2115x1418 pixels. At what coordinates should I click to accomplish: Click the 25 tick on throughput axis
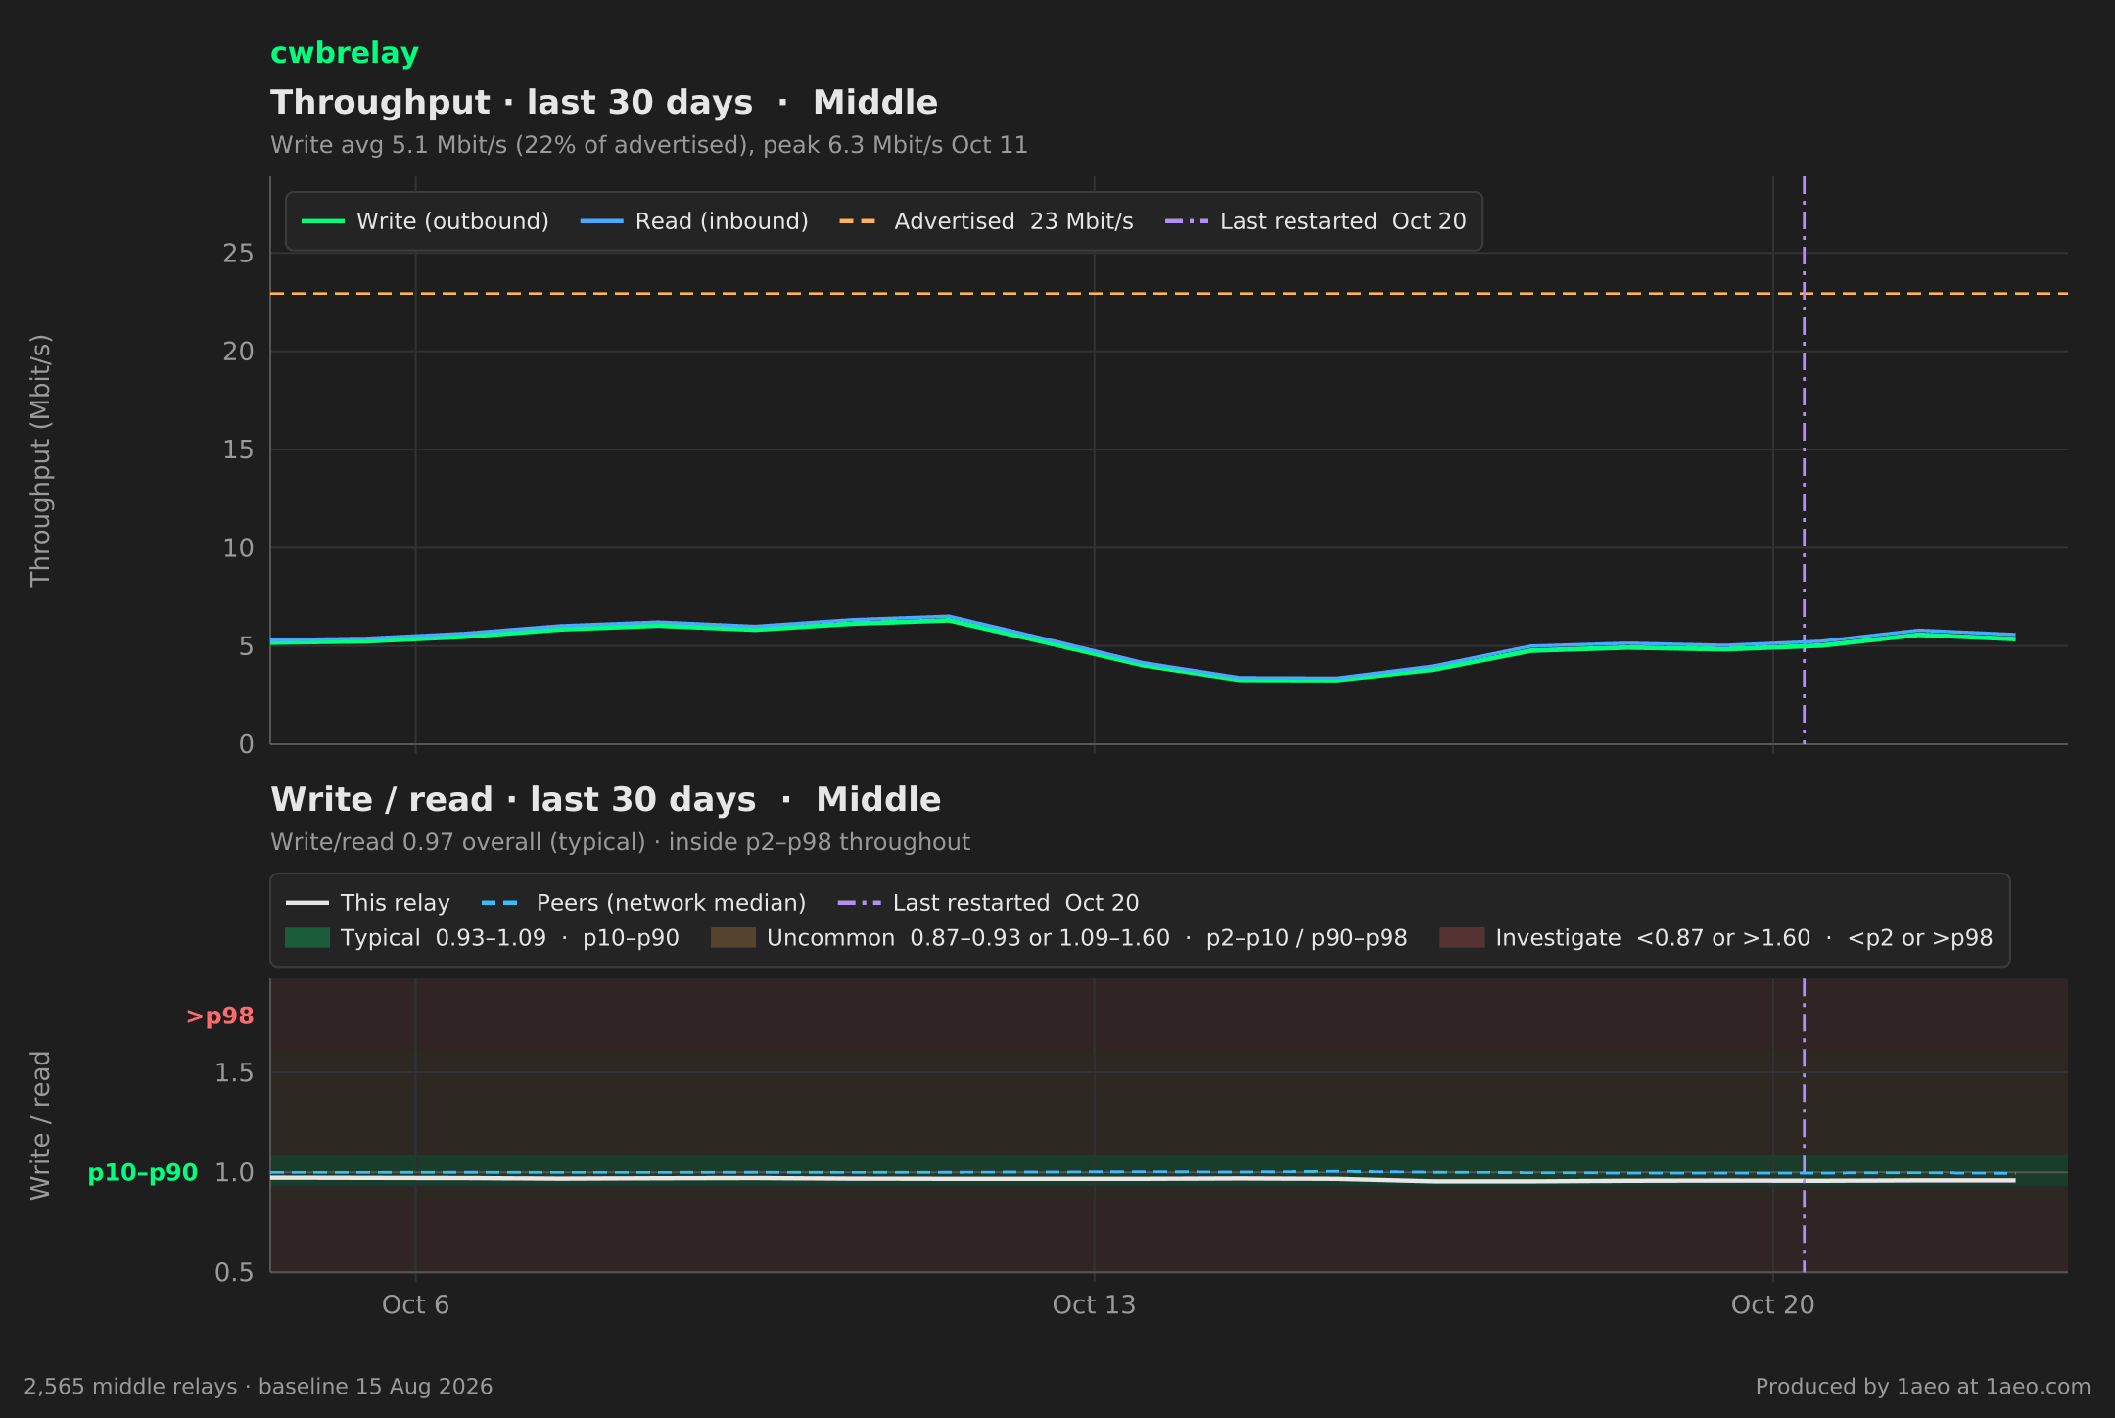[x=238, y=254]
